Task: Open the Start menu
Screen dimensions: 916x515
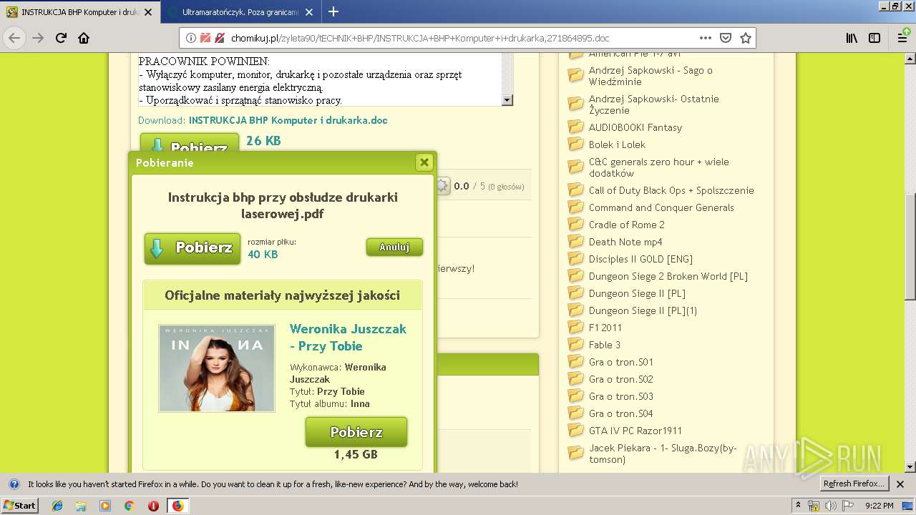Action: pos(20,506)
